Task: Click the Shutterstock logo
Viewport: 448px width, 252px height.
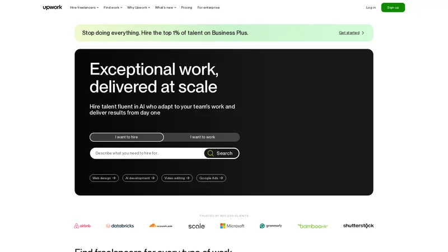Action: 358,226
